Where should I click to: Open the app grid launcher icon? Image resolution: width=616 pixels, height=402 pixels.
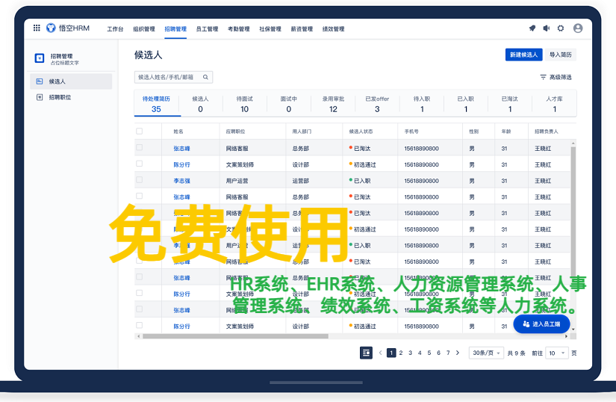click(37, 28)
